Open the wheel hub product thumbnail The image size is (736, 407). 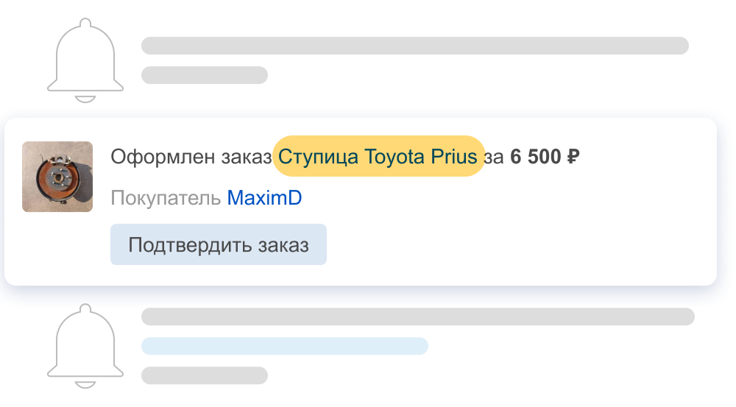[57, 177]
